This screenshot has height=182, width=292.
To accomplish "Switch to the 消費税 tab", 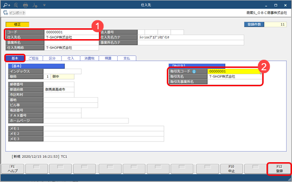I will 89,58.
